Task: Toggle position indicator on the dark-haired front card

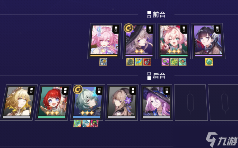Action: pyautogui.click(x=217, y=29)
